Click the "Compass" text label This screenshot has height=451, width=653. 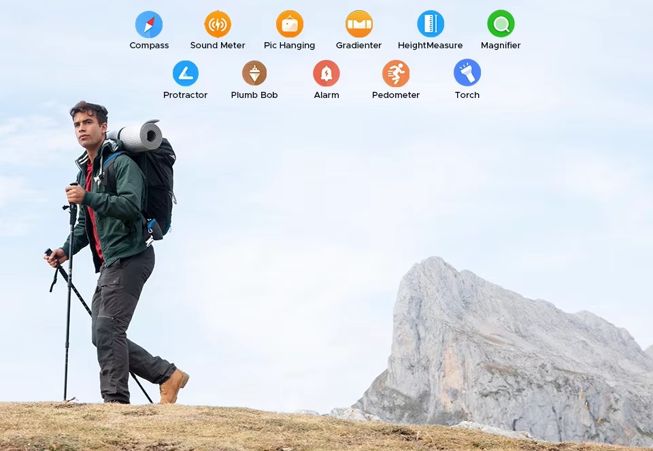[149, 46]
